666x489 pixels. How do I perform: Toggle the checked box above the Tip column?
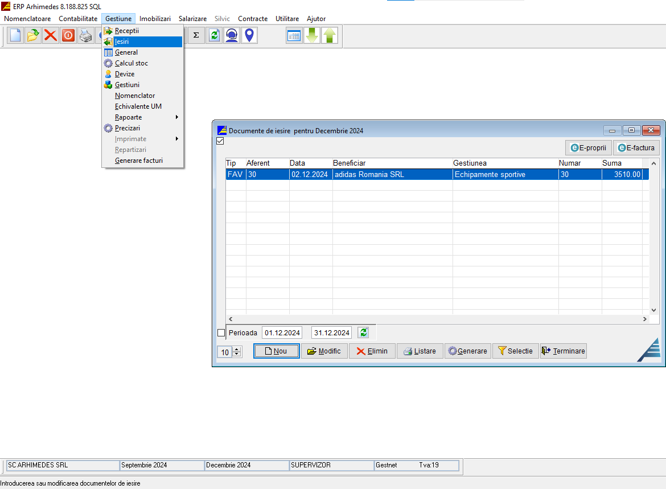tap(220, 141)
